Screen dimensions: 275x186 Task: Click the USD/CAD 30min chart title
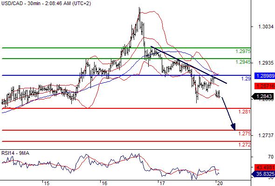tap(46, 3)
